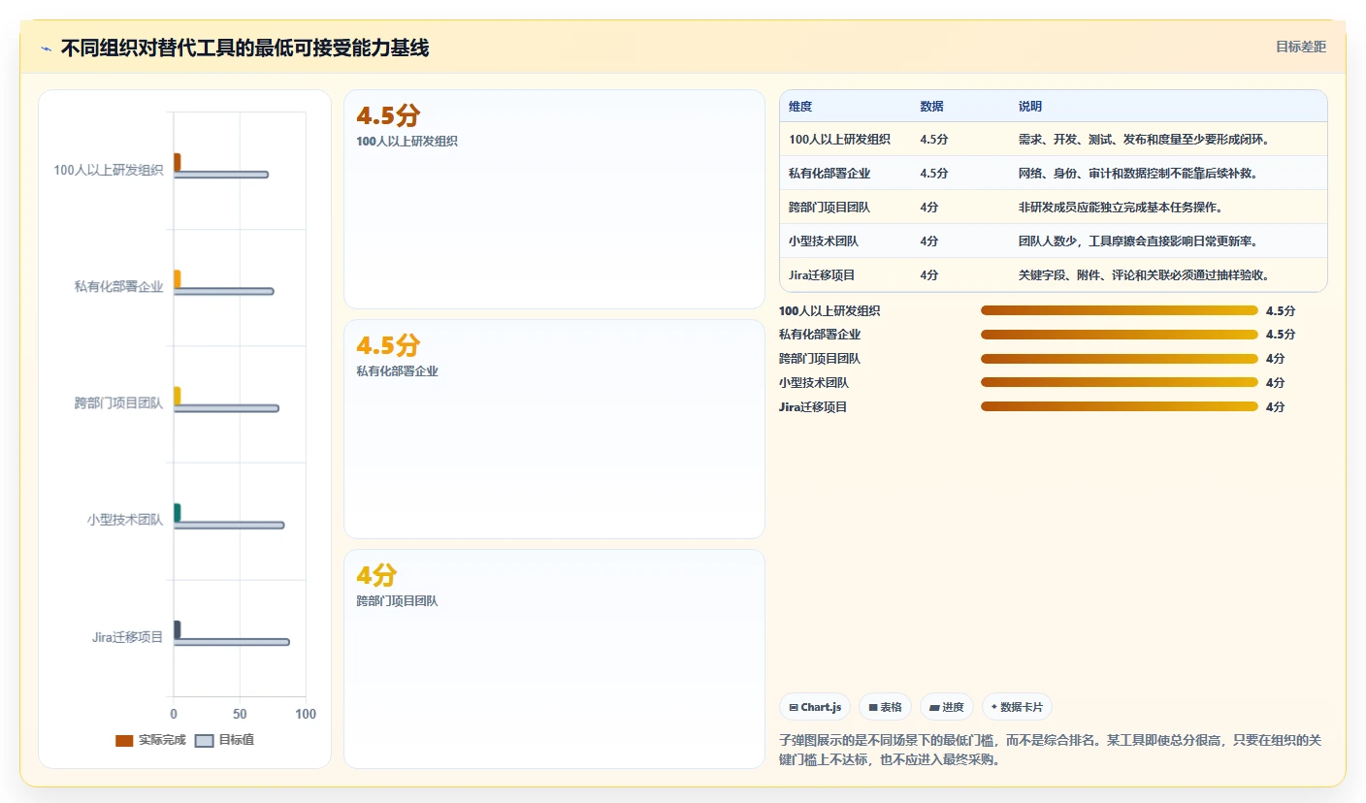Open the 4.5分 card for 100人以上研发组织
The image size is (1366, 803).
tap(554, 200)
